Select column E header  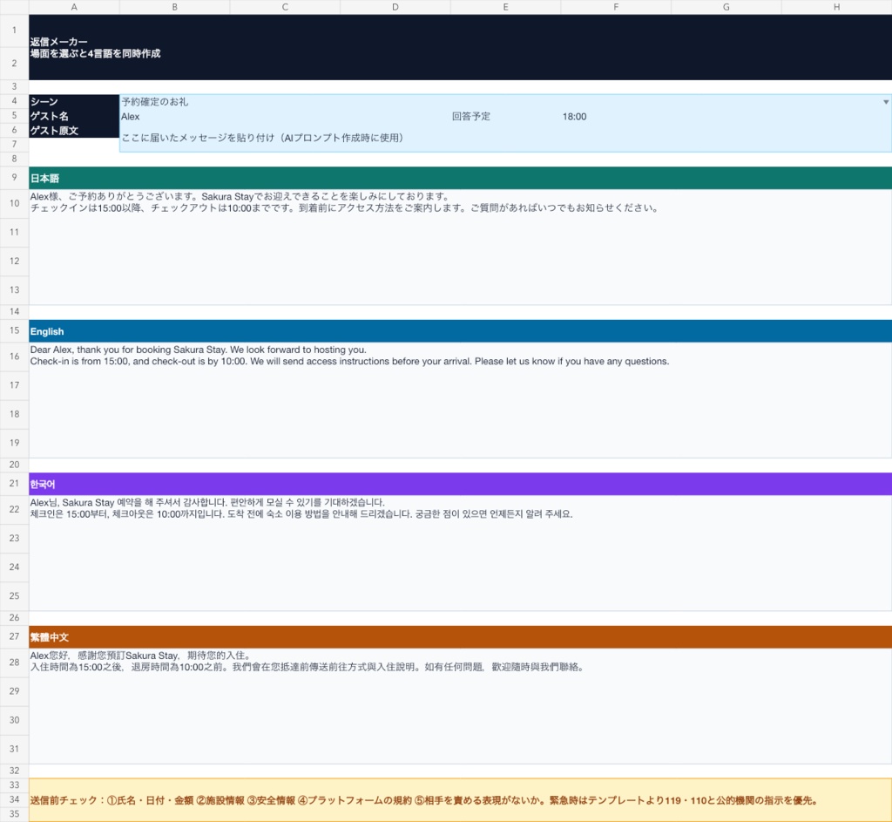click(506, 7)
